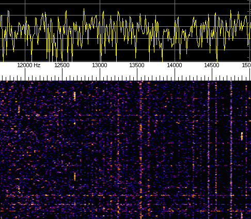Click the 12000 Hz frequency label

(29, 65)
